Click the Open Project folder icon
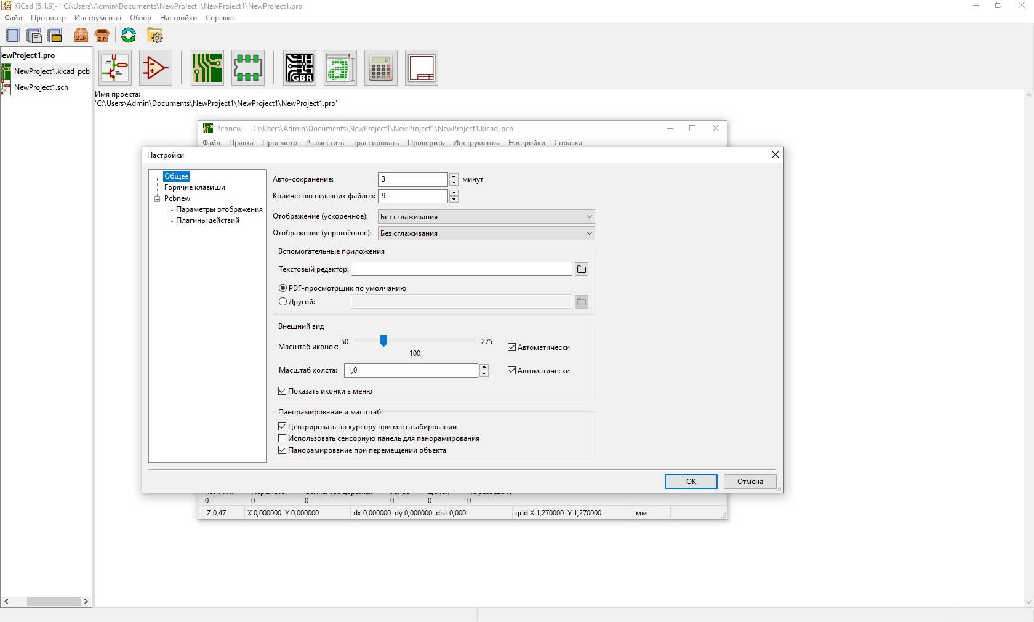Screen dimensions: 1034x622 (55, 36)
